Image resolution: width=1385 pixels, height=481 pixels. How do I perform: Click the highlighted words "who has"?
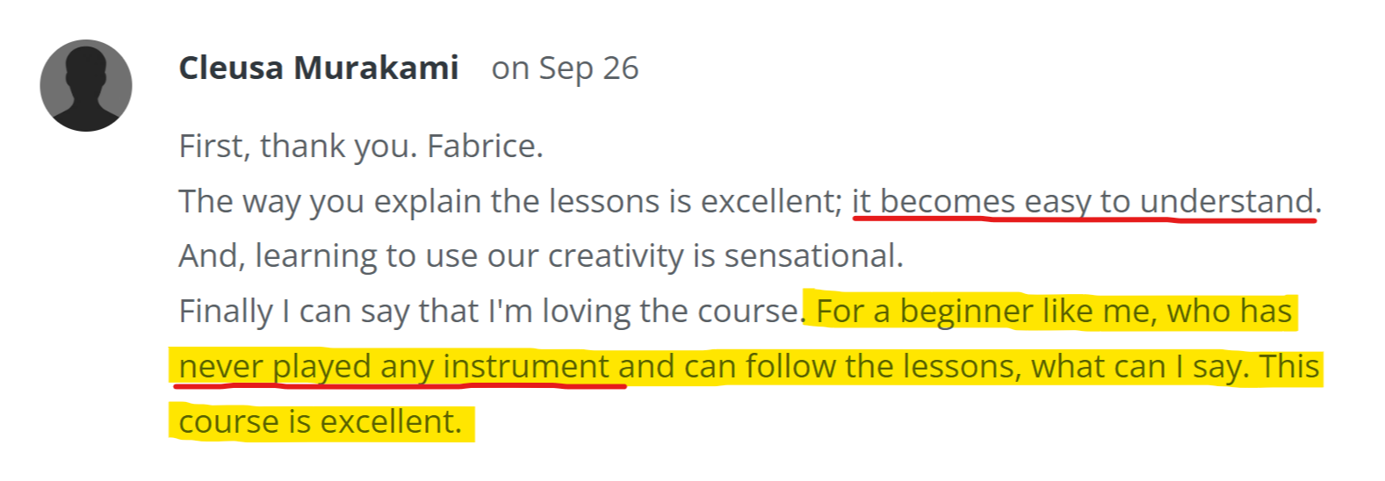tap(1230, 312)
